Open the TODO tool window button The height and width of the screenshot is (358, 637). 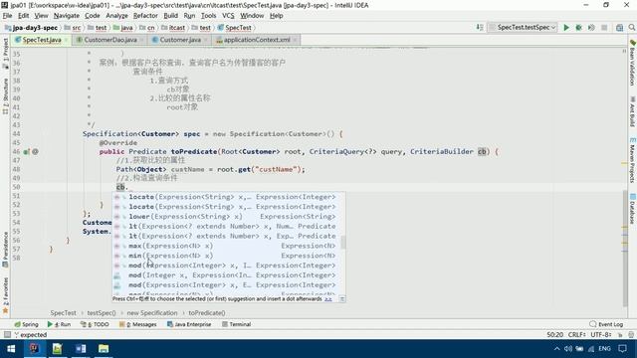95,324
